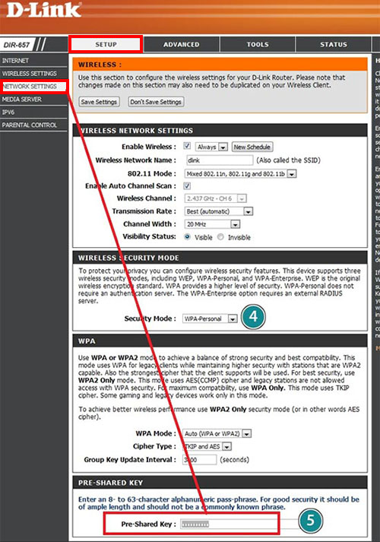Select the Visible radio button

coord(187,236)
